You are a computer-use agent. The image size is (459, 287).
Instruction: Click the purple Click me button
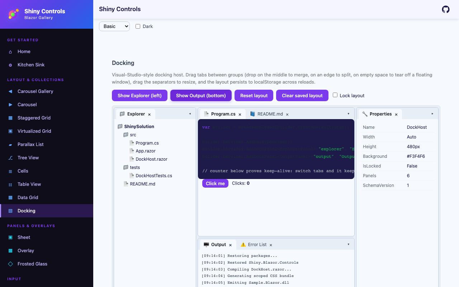pos(215,183)
